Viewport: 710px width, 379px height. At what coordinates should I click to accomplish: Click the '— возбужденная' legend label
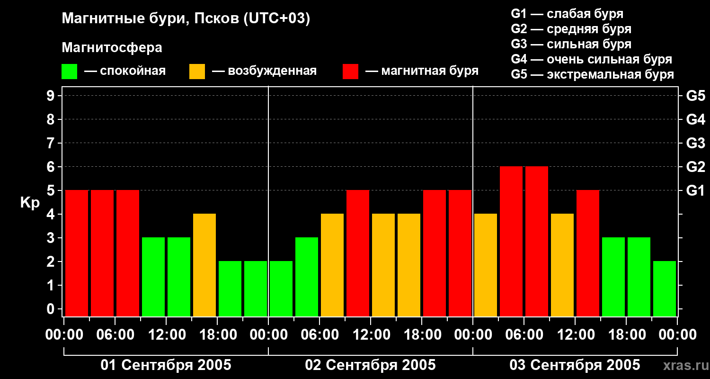[265, 71]
